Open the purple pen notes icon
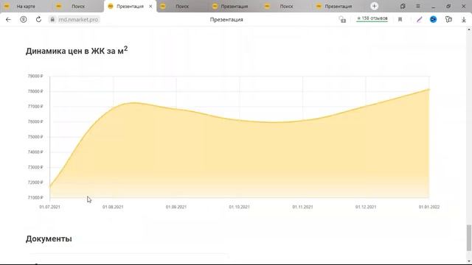This screenshot has width=472, height=265. [x=419, y=20]
